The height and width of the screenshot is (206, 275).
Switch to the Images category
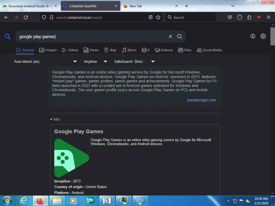[x=48, y=50]
